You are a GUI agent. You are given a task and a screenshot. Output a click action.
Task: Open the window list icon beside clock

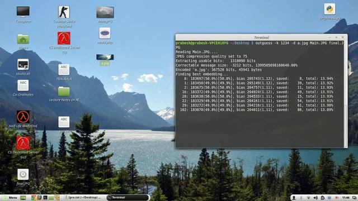coord(354,198)
